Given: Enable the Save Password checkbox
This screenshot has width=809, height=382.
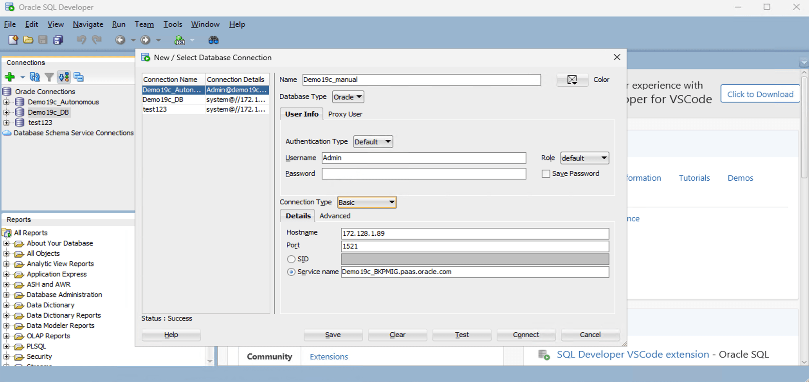Looking at the screenshot, I should [545, 173].
